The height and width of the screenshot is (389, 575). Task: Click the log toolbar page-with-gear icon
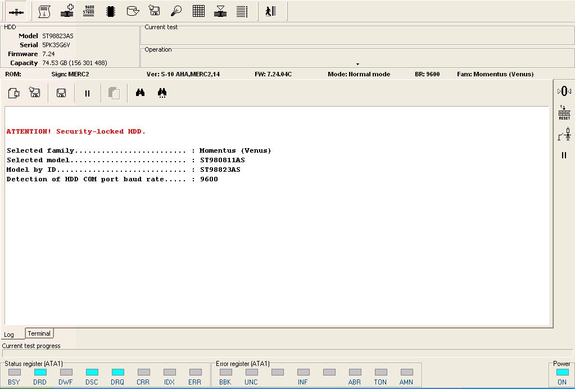point(14,93)
